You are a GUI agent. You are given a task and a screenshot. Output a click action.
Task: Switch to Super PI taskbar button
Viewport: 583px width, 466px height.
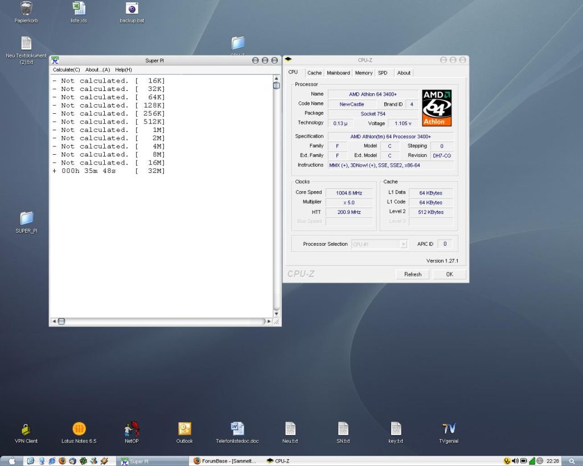pyautogui.click(x=153, y=461)
